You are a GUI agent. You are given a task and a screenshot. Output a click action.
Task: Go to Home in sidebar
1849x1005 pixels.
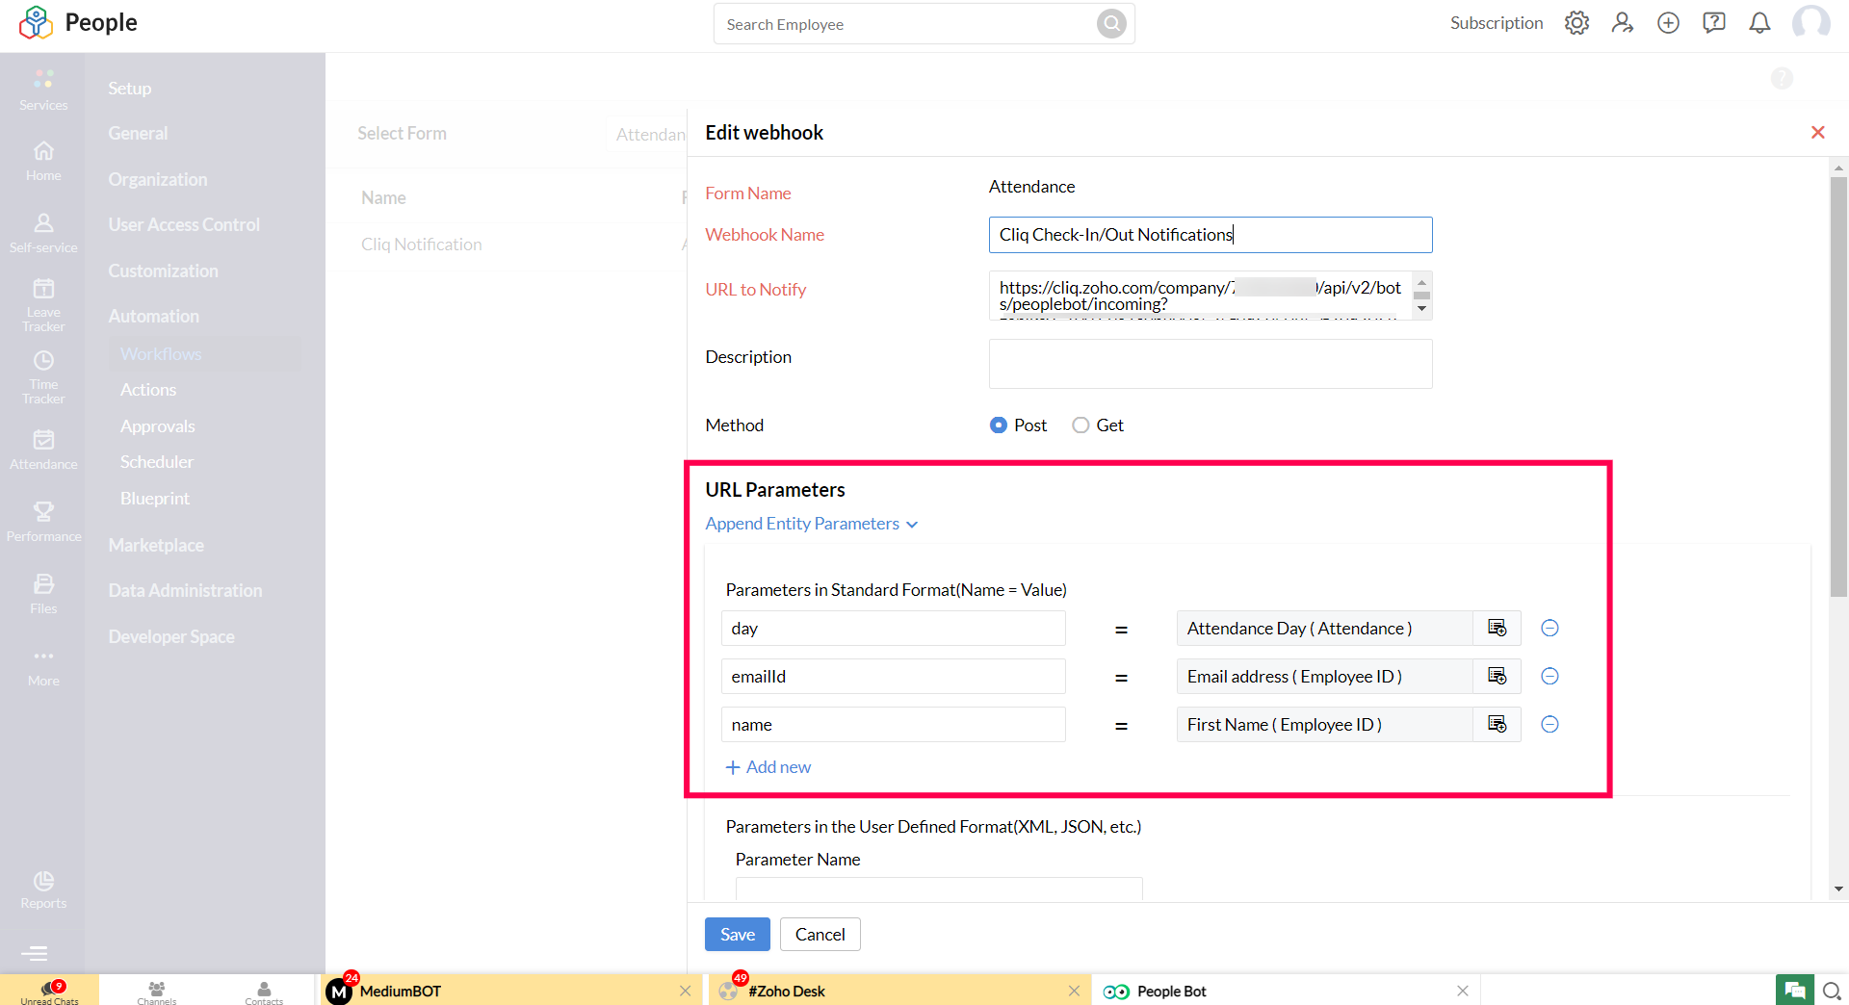[x=43, y=162]
